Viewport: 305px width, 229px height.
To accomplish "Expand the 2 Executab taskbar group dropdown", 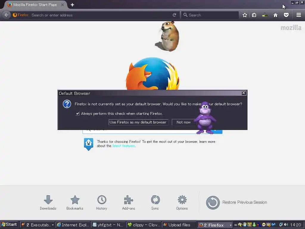I will (x=53, y=225).
